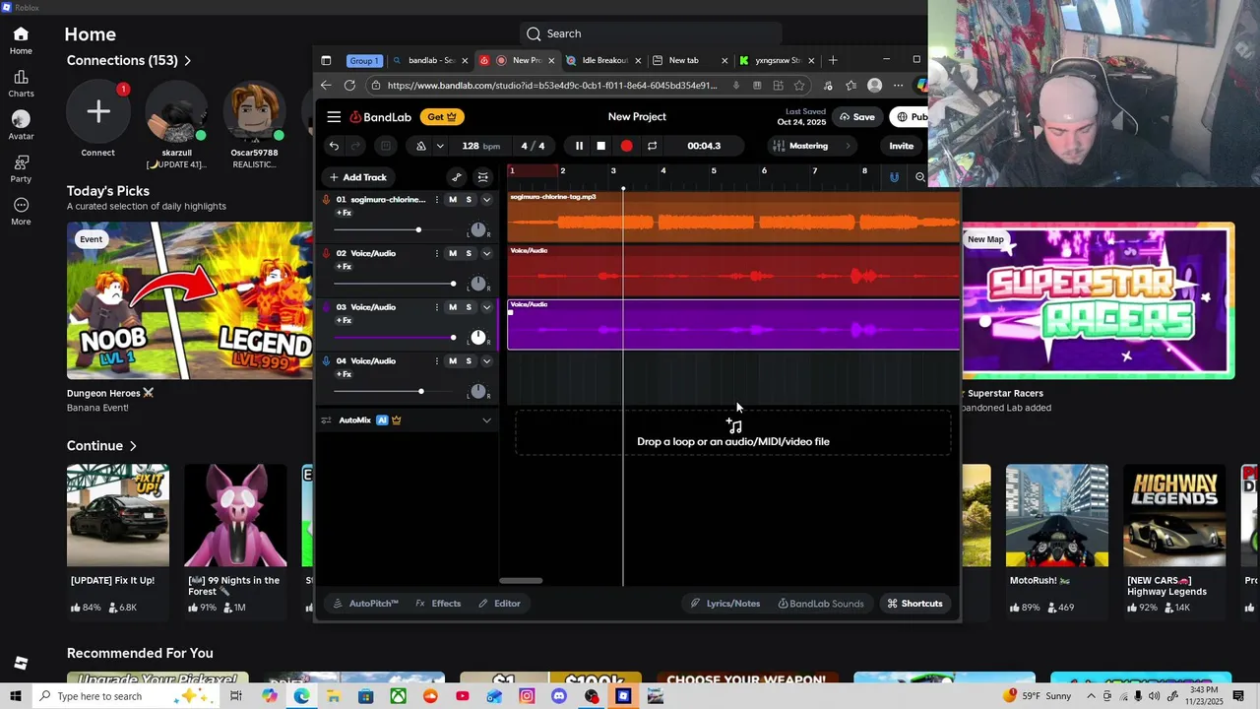Open Roblox Charts in sidebar
This screenshot has height=709, width=1260.
coord(21,83)
